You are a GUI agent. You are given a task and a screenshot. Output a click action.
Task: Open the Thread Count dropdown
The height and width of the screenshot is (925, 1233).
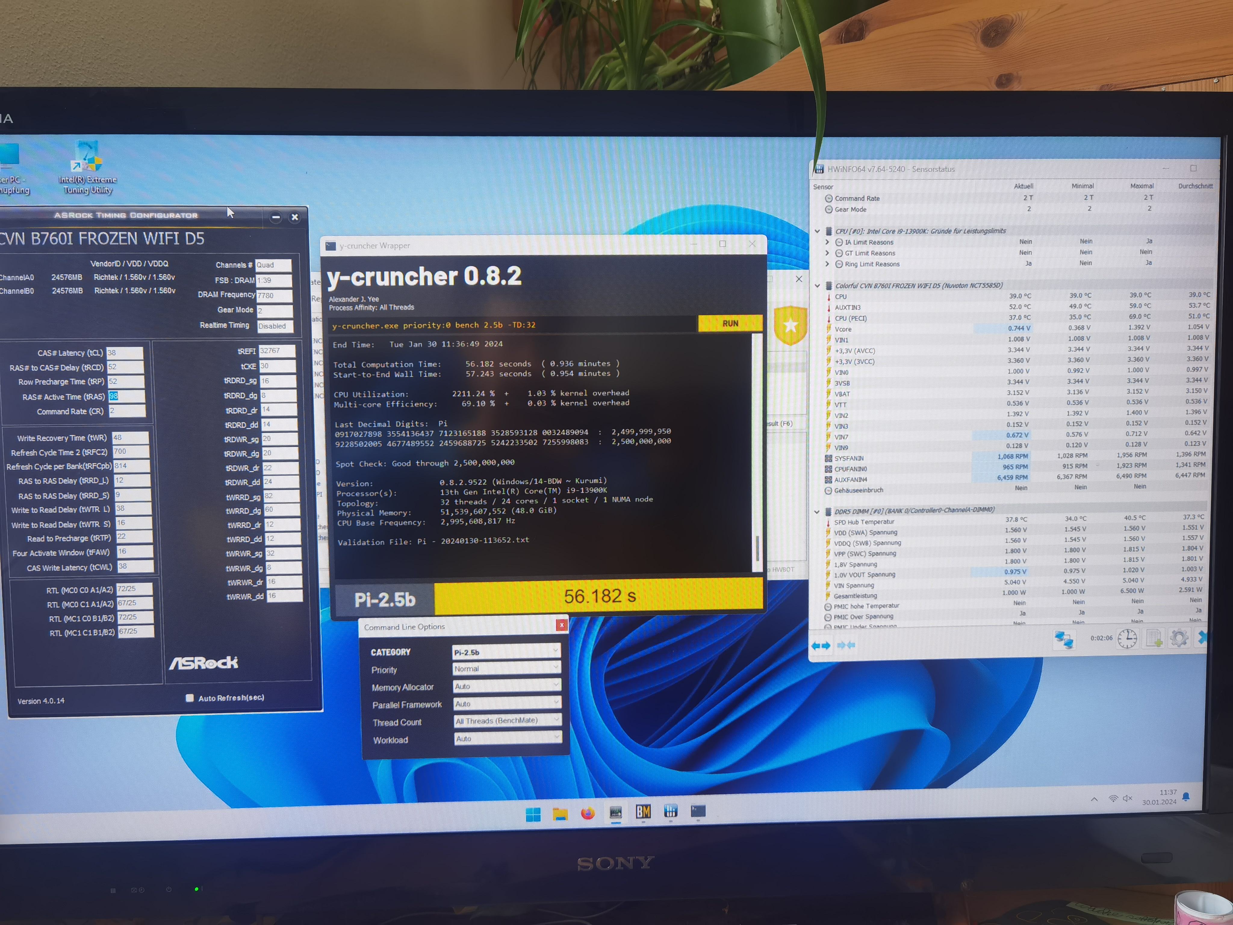pyautogui.click(x=507, y=720)
